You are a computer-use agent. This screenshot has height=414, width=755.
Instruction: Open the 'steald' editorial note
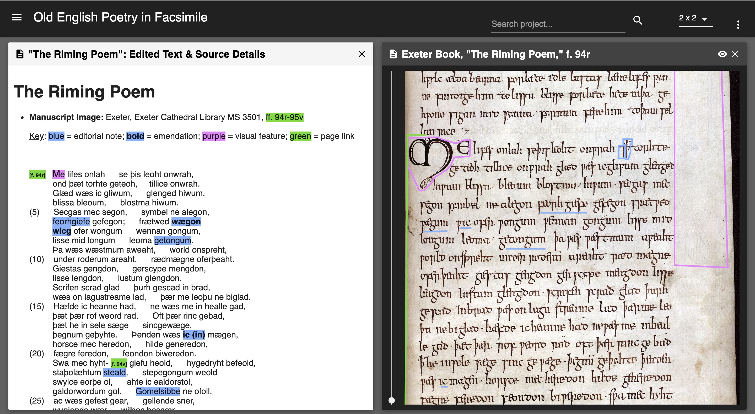[114, 372]
